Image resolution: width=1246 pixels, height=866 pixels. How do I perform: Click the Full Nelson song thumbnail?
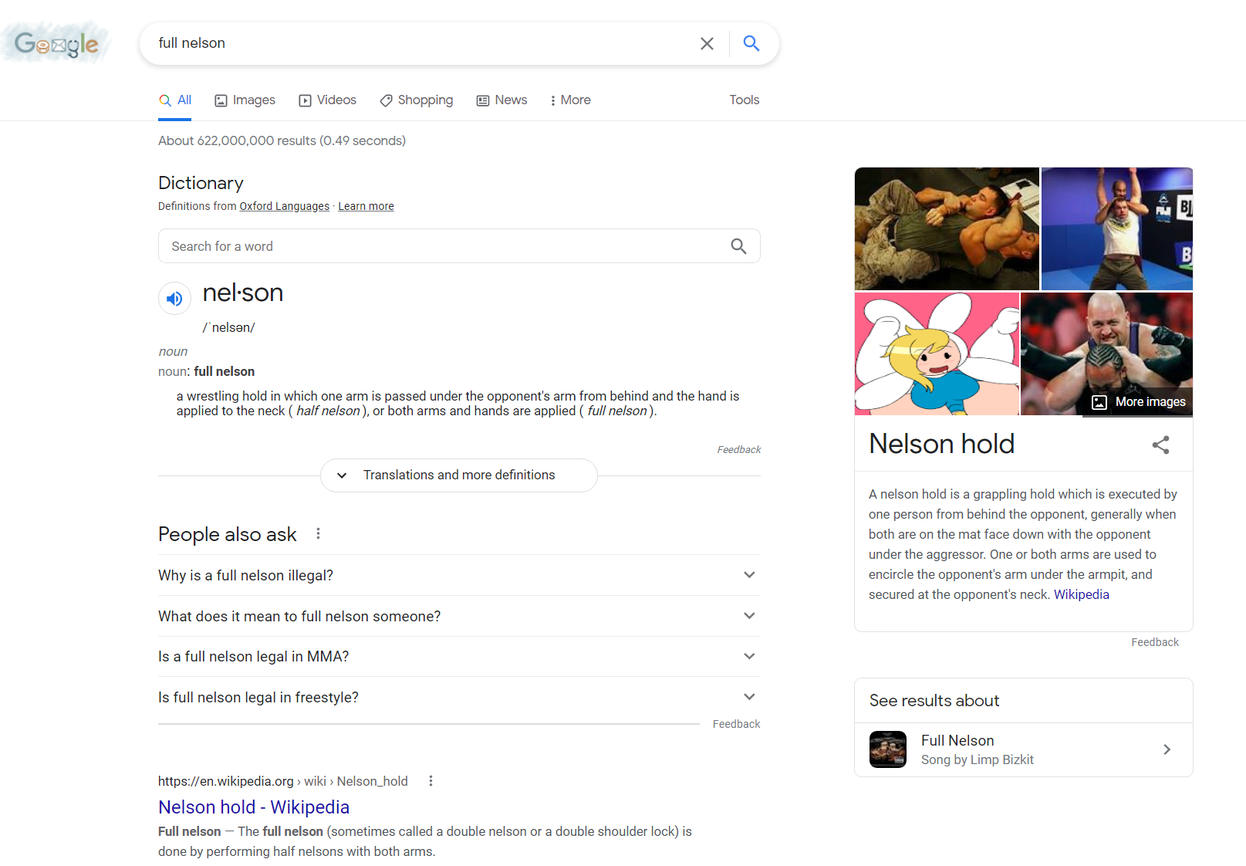coord(888,749)
